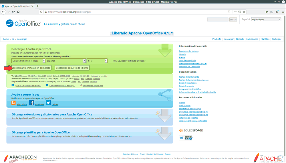Click Donate footer link
This screenshot has height=163, width=286.
pyautogui.click(x=160, y=154)
